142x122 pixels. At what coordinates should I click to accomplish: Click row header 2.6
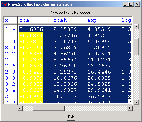click(x=10, y=66)
